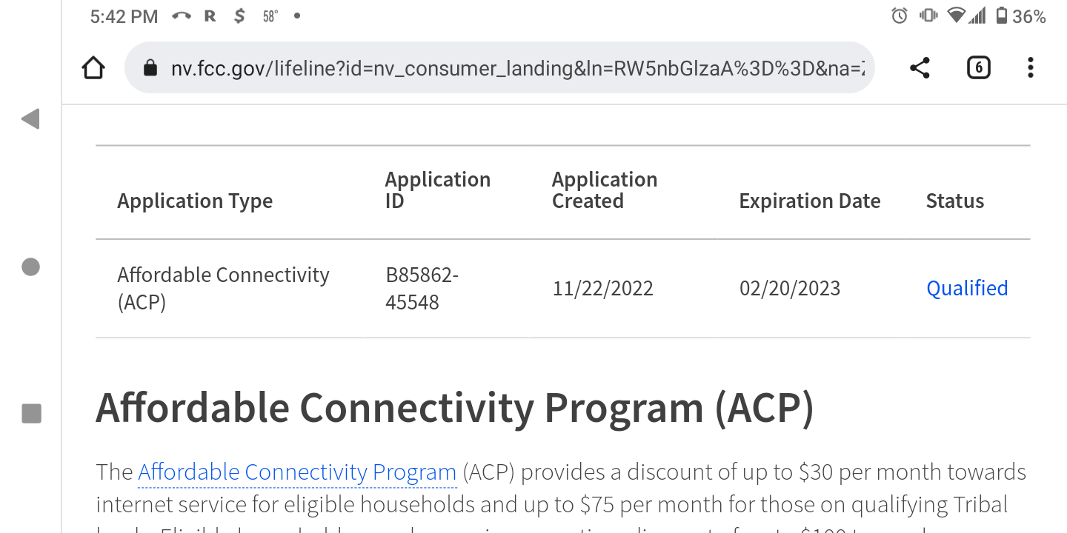
Task: Tap the dollar sign notification icon
Action: click(239, 16)
